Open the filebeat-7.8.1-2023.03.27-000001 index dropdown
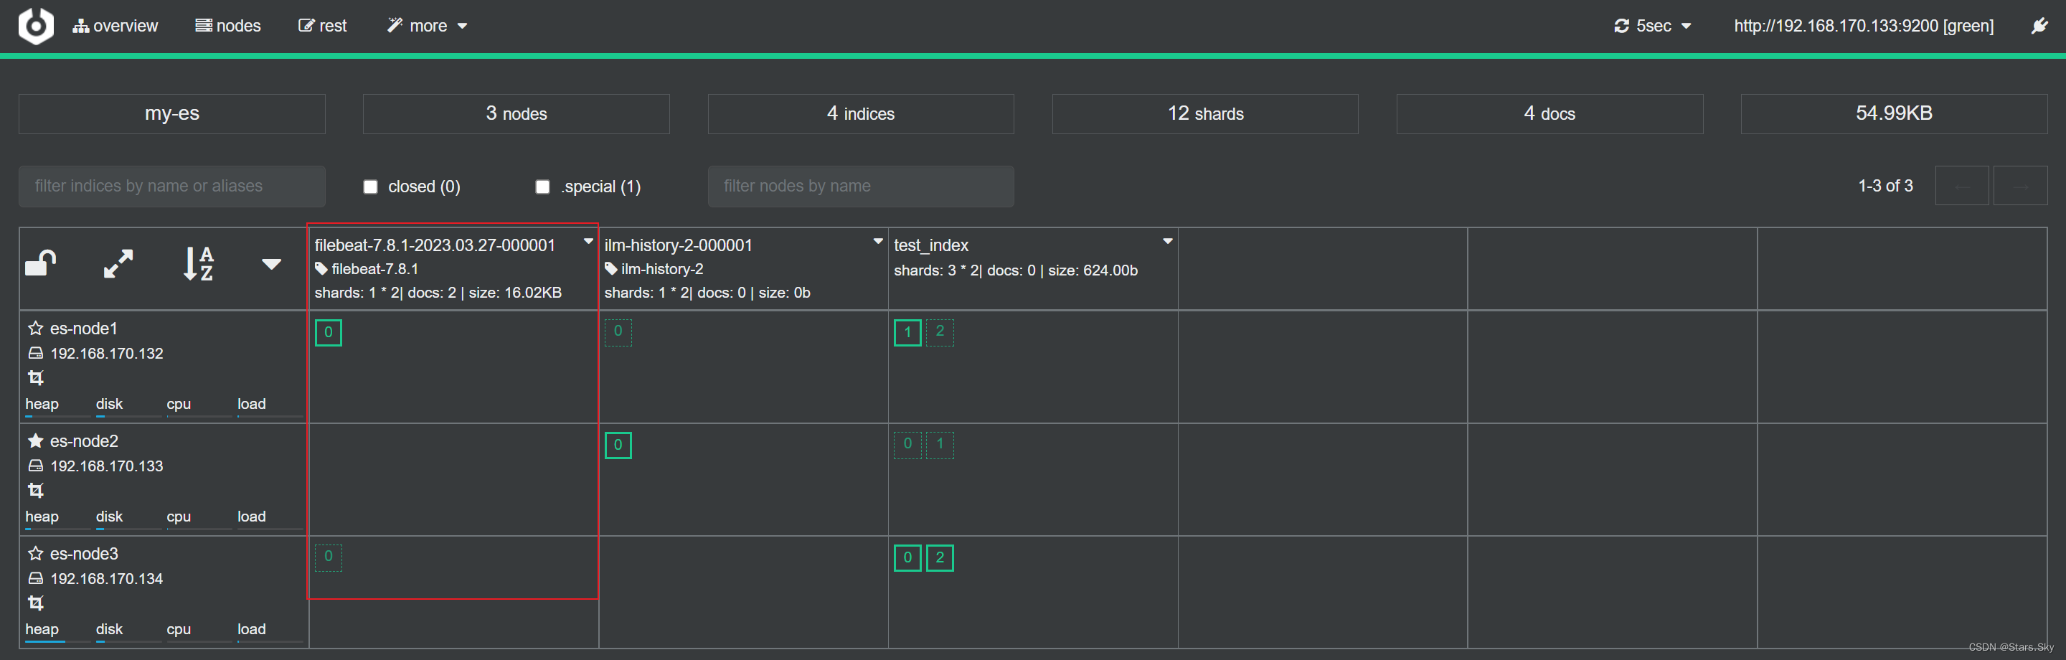The height and width of the screenshot is (660, 2066). point(588,240)
